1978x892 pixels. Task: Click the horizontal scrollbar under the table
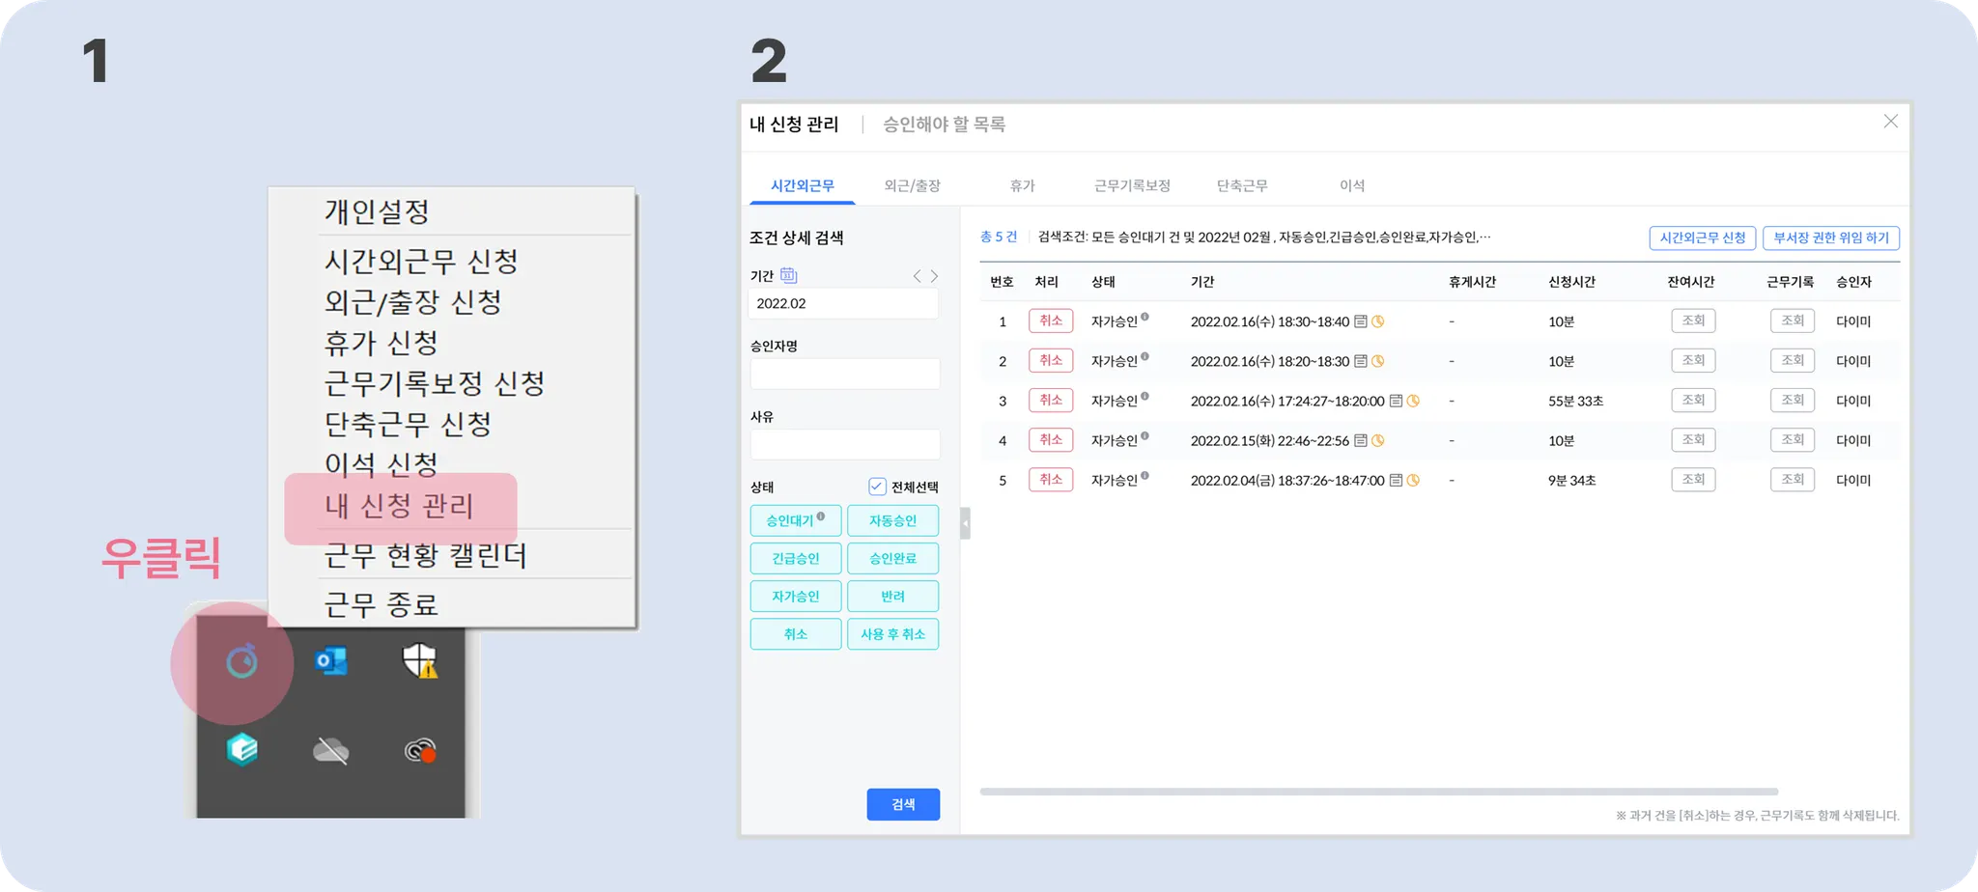point(1379,792)
